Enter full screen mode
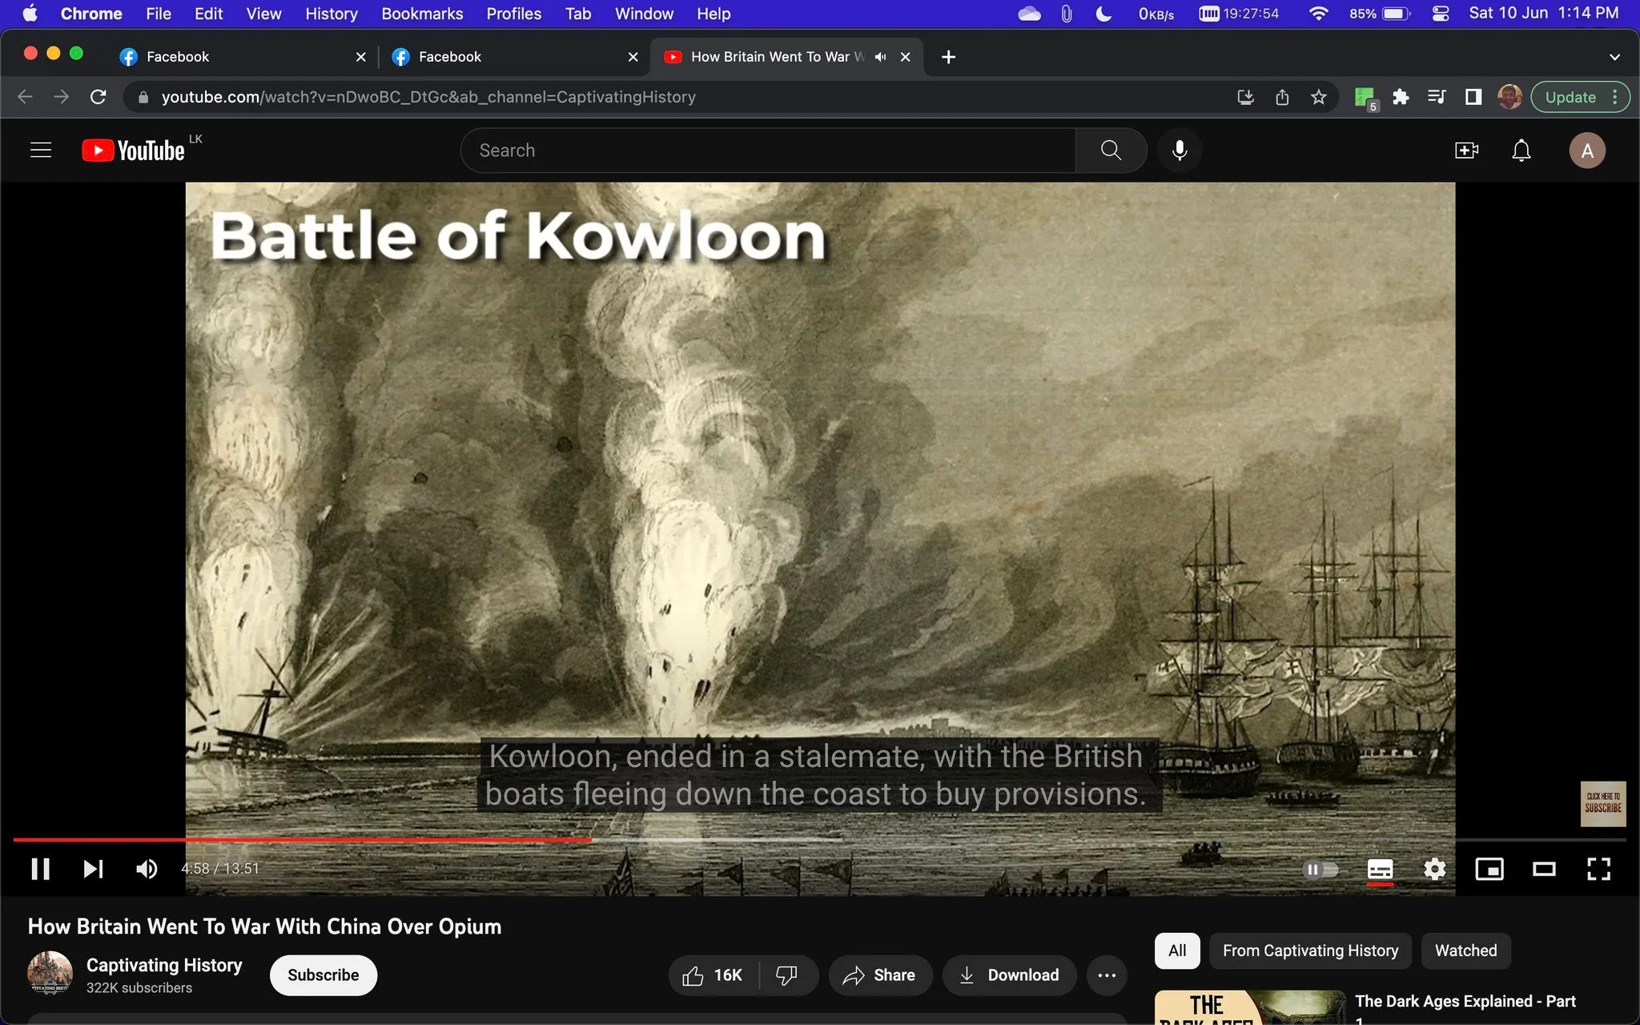The image size is (1640, 1025). coord(1598,869)
